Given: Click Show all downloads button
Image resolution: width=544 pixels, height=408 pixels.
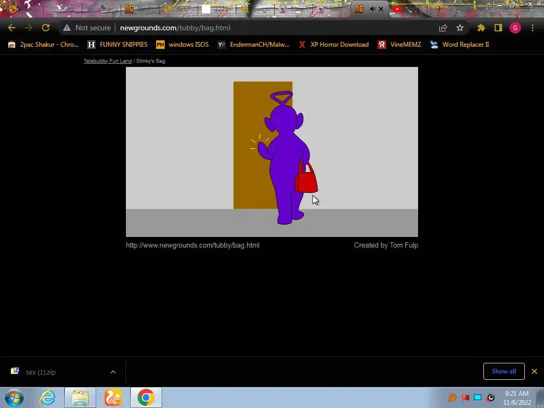Looking at the screenshot, I should (504, 371).
